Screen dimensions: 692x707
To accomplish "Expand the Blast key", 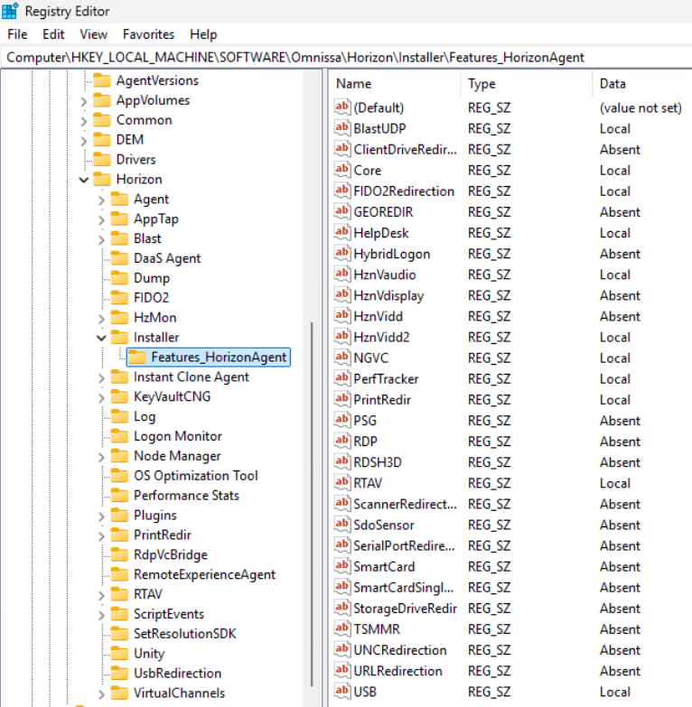I will coord(101,239).
